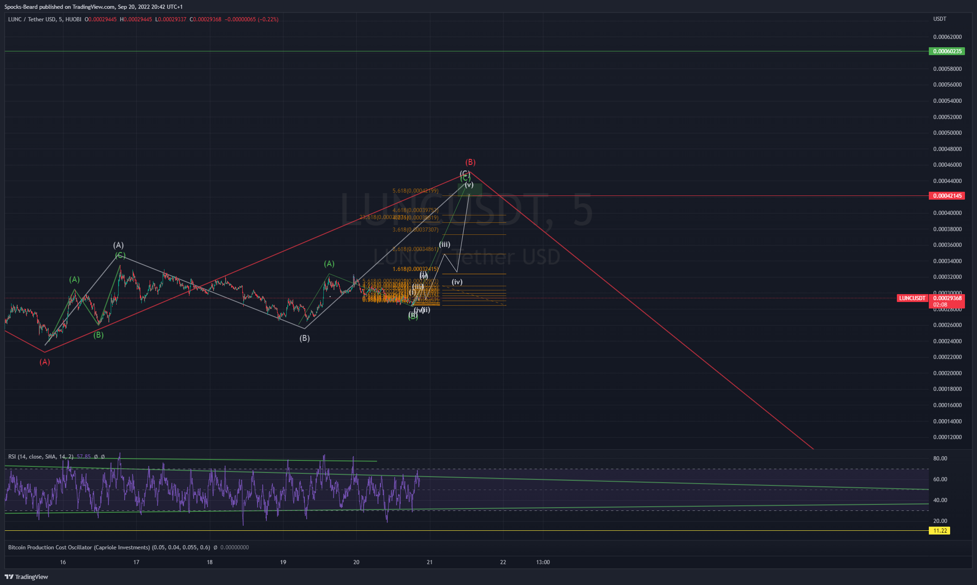Click the TradingView logo at bottom left

click(26, 577)
